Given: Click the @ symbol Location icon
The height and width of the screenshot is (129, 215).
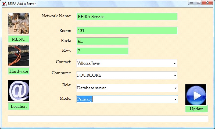Looking at the screenshot, I should tap(19, 91).
